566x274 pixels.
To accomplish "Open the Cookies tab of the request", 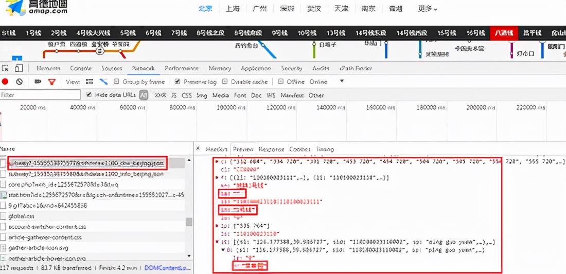I will [300, 149].
